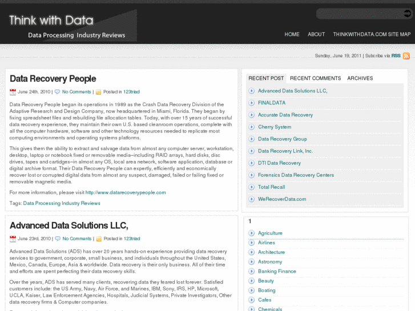Open Cherry System recent post link
Screen dimensions: 415x311
(x=275, y=127)
